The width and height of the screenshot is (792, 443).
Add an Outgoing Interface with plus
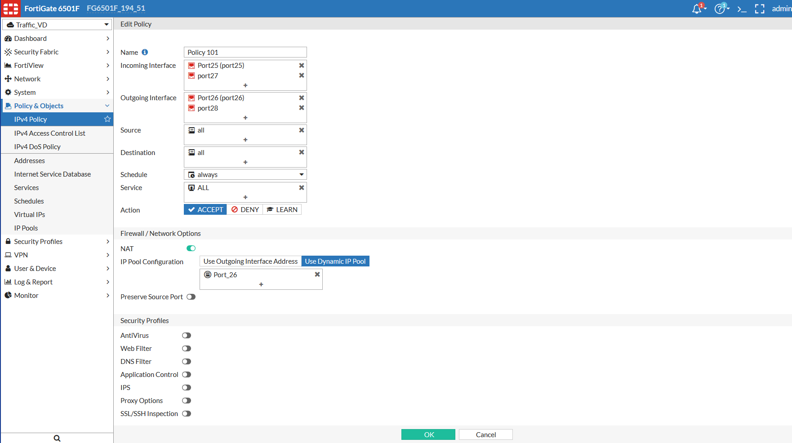click(245, 118)
